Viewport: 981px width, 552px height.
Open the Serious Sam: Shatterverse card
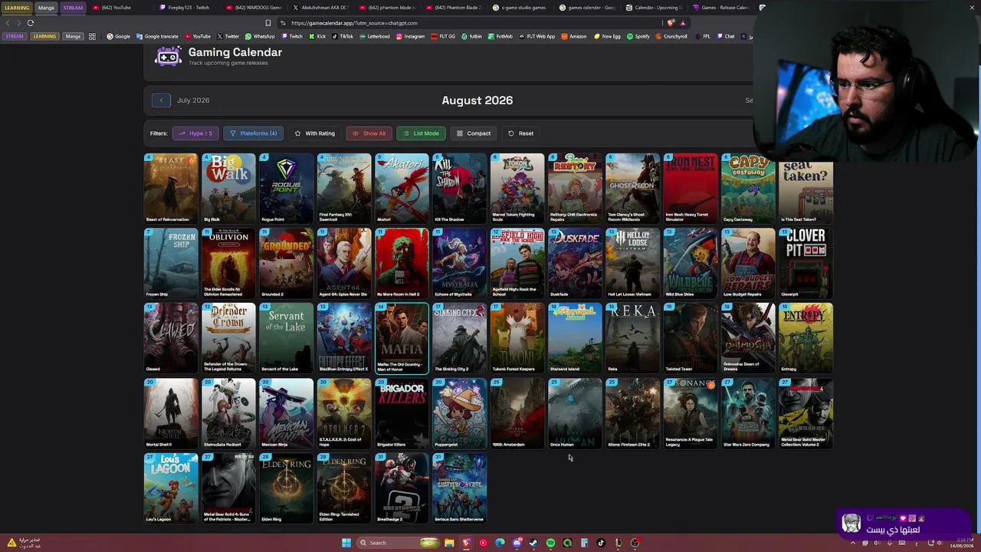[x=460, y=488]
